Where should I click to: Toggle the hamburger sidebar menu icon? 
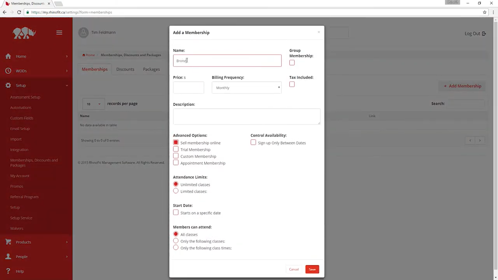(59, 33)
